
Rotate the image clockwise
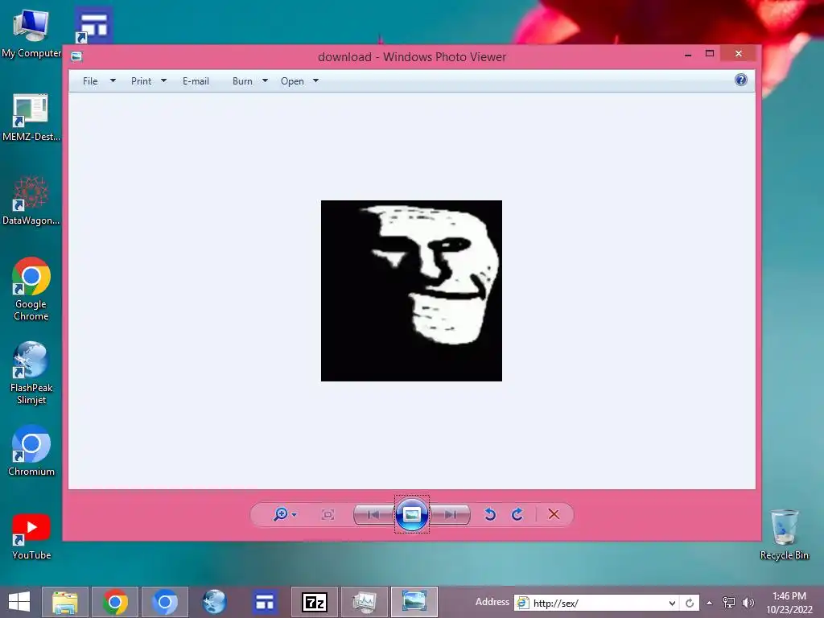[x=517, y=514]
